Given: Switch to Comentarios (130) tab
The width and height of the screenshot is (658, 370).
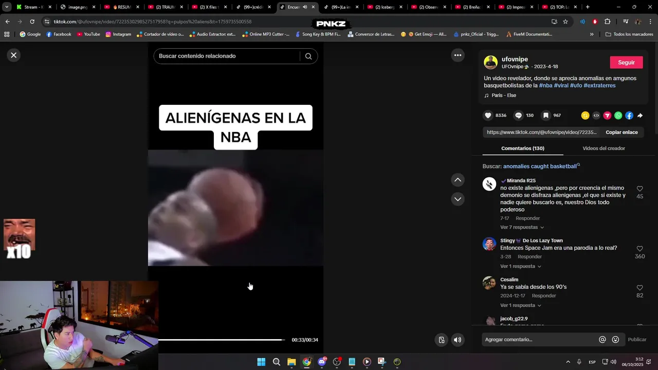Looking at the screenshot, I should click(523, 149).
